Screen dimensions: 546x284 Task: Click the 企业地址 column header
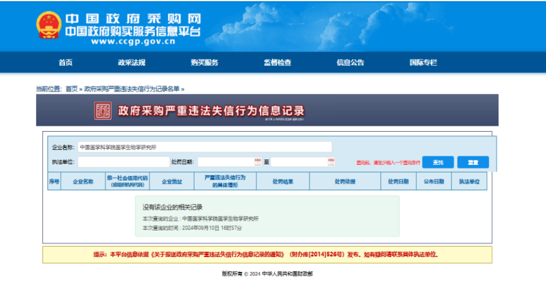(172, 181)
